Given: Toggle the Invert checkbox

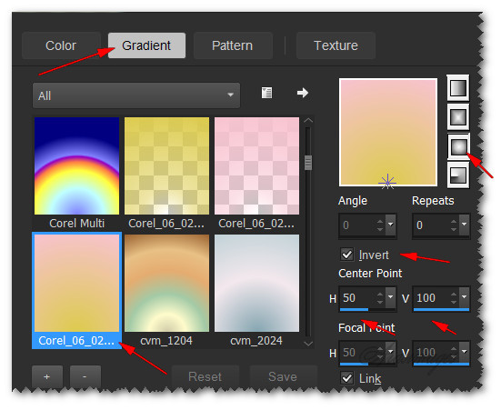Looking at the screenshot, I should (347, 255).
